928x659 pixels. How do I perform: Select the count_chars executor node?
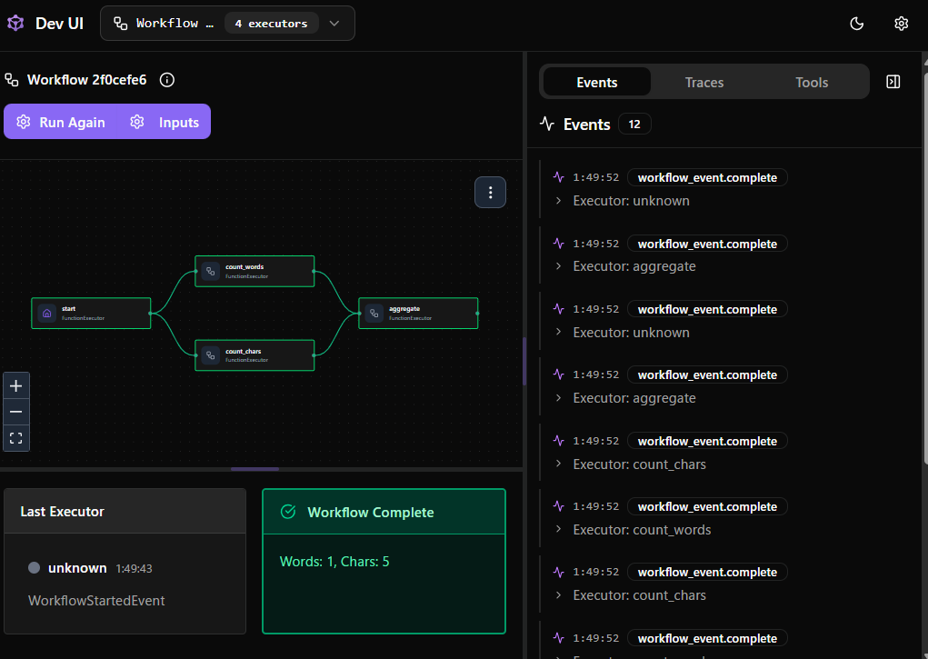254,354
